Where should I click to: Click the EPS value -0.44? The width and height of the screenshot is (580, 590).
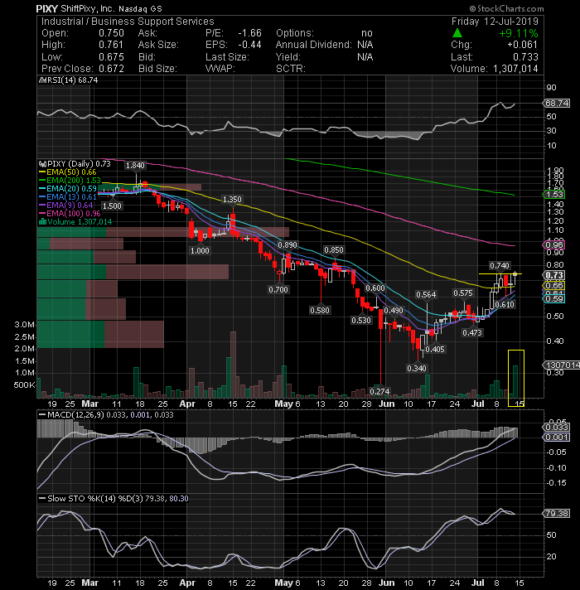[249, 45]
